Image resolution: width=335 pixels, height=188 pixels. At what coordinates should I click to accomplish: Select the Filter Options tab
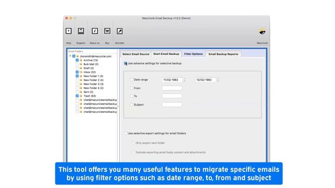(x=193, y=54)
